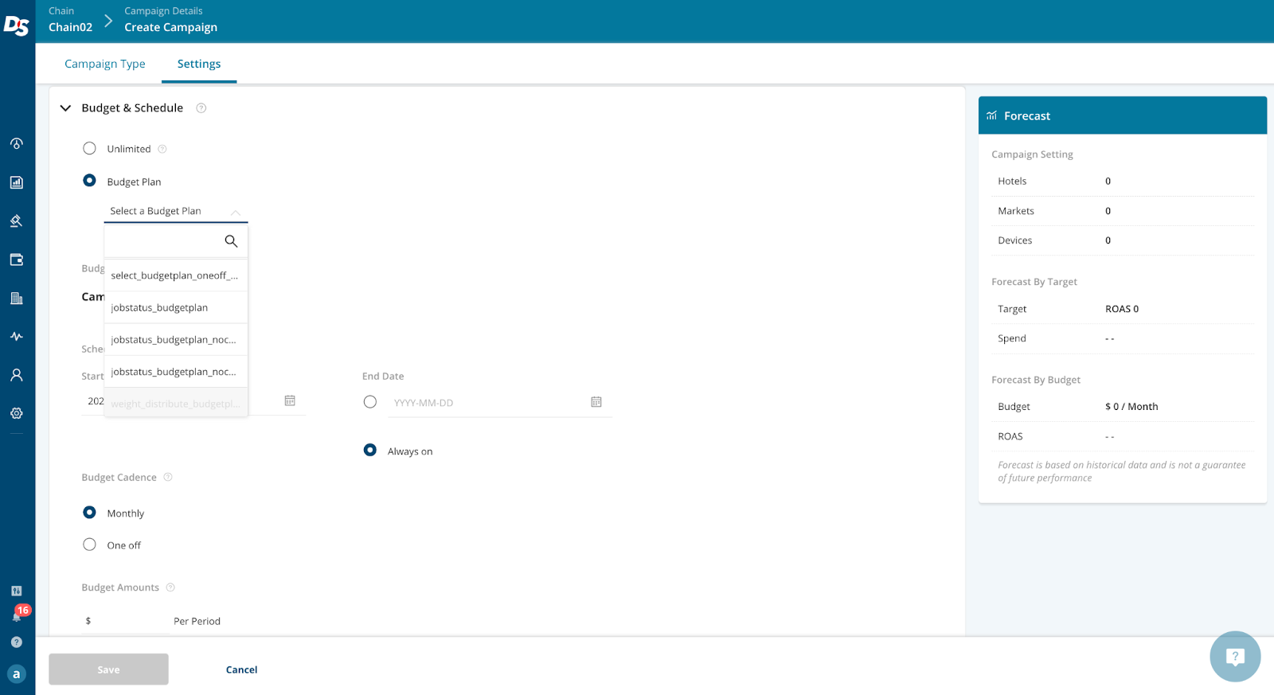Screen dimensions: 1274x695
Task: Click the Forecast panel header
Action: pos(1123,115)
